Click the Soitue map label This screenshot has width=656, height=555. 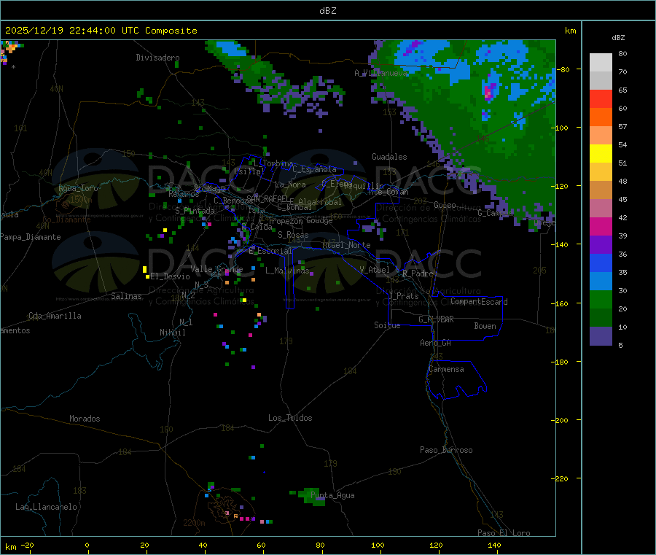[x=387, y=325]
